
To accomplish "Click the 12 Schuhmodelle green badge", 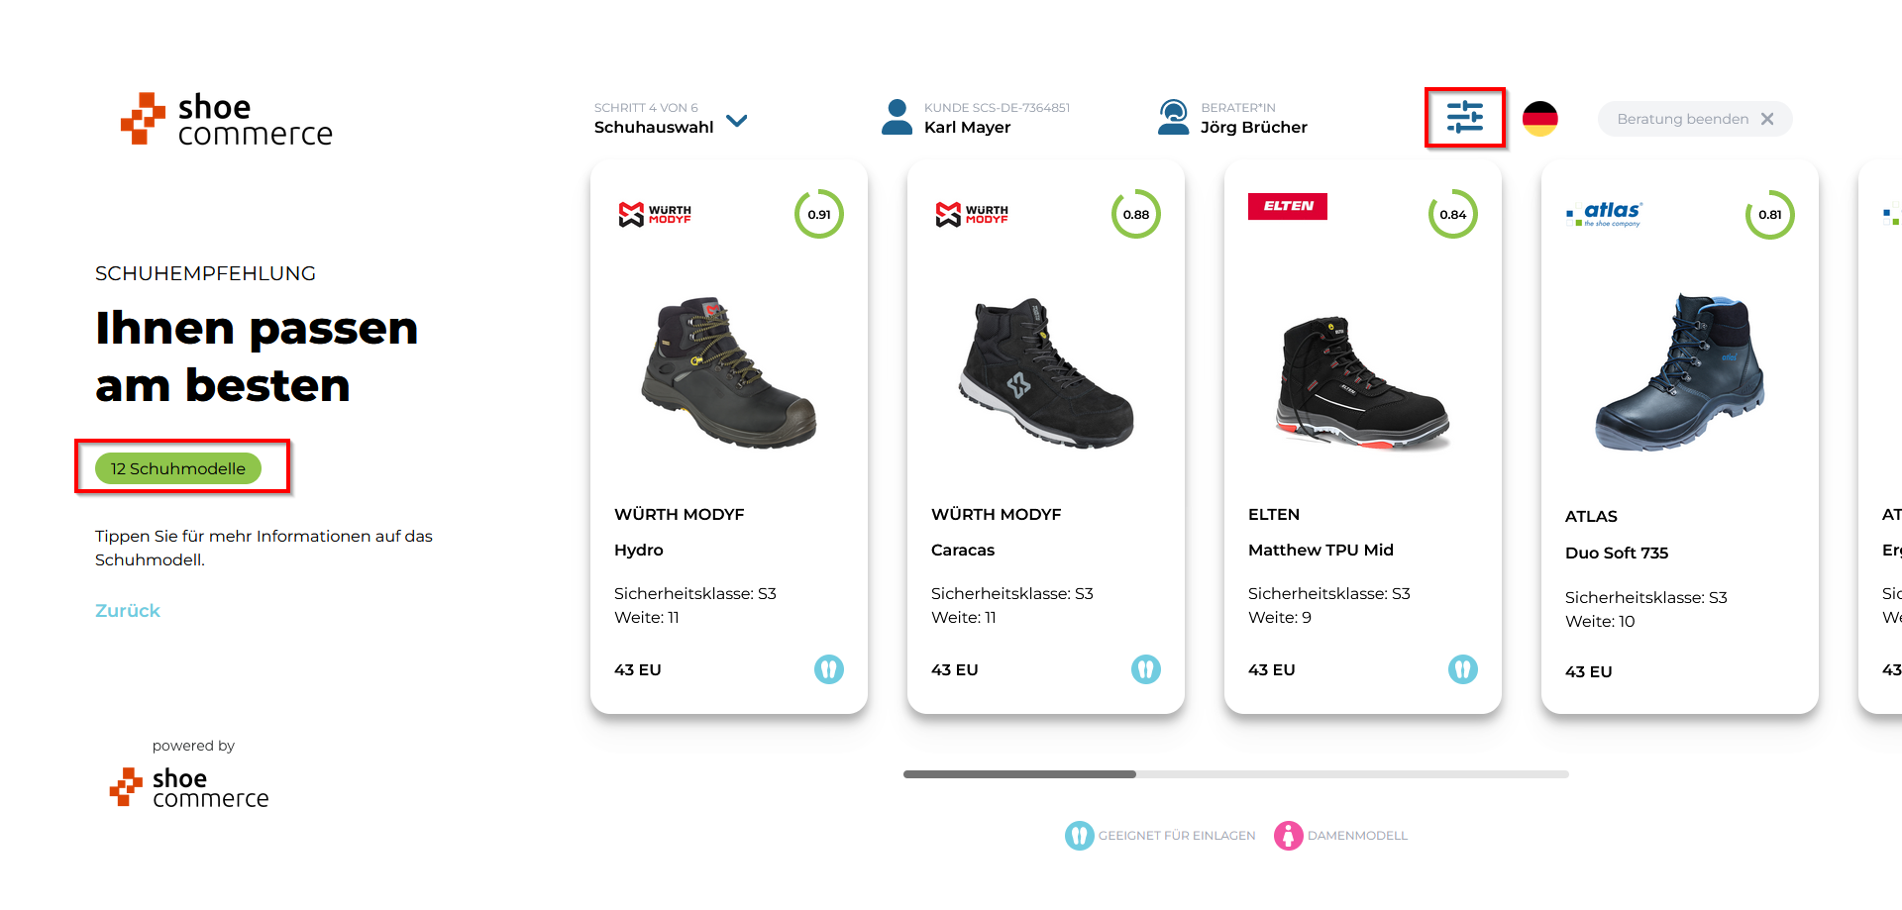I will click(178, 468).
